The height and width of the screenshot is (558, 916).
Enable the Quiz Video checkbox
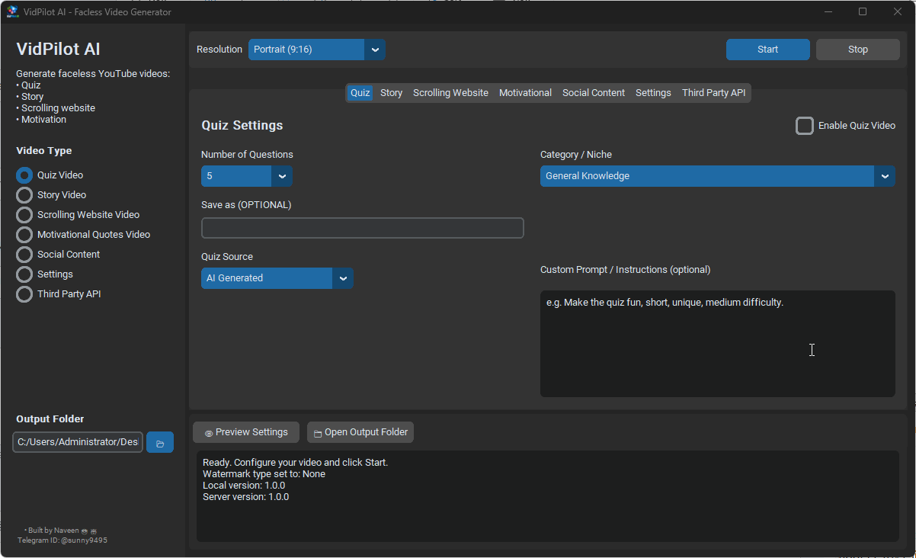[x=805, y=125]
